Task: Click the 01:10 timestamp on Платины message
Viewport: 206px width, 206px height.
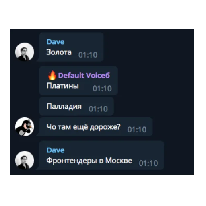Action: click(102, 89)
